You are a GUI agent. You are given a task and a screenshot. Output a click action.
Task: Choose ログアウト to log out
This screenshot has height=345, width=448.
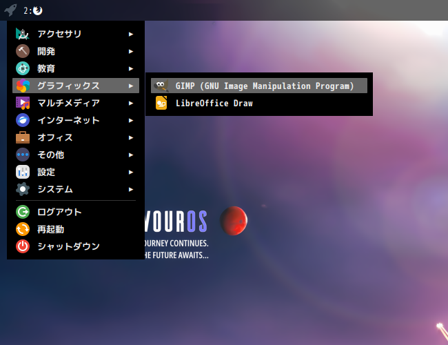tap(76, 212)
